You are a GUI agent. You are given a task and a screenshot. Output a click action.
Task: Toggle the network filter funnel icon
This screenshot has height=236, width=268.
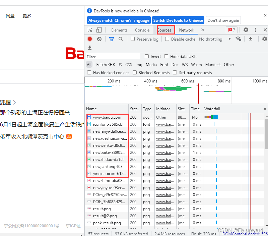tap(112, 39)
